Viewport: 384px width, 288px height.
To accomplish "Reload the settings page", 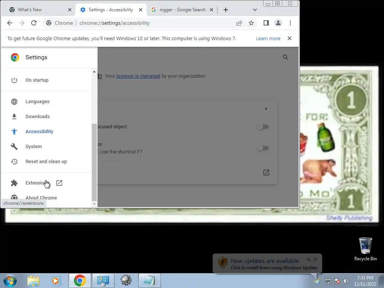I will [34, 23].
